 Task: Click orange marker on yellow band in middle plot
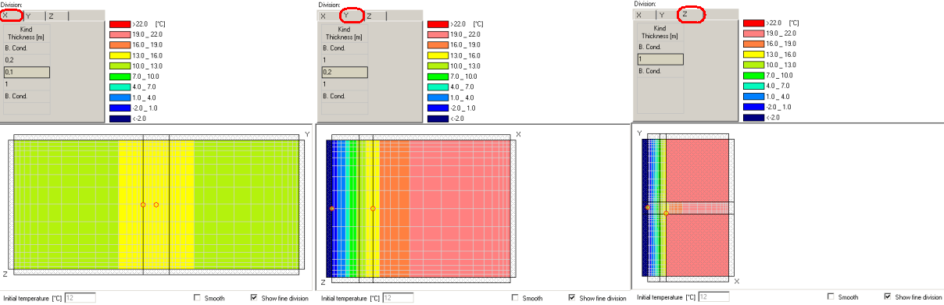click(x=373, y=208)
